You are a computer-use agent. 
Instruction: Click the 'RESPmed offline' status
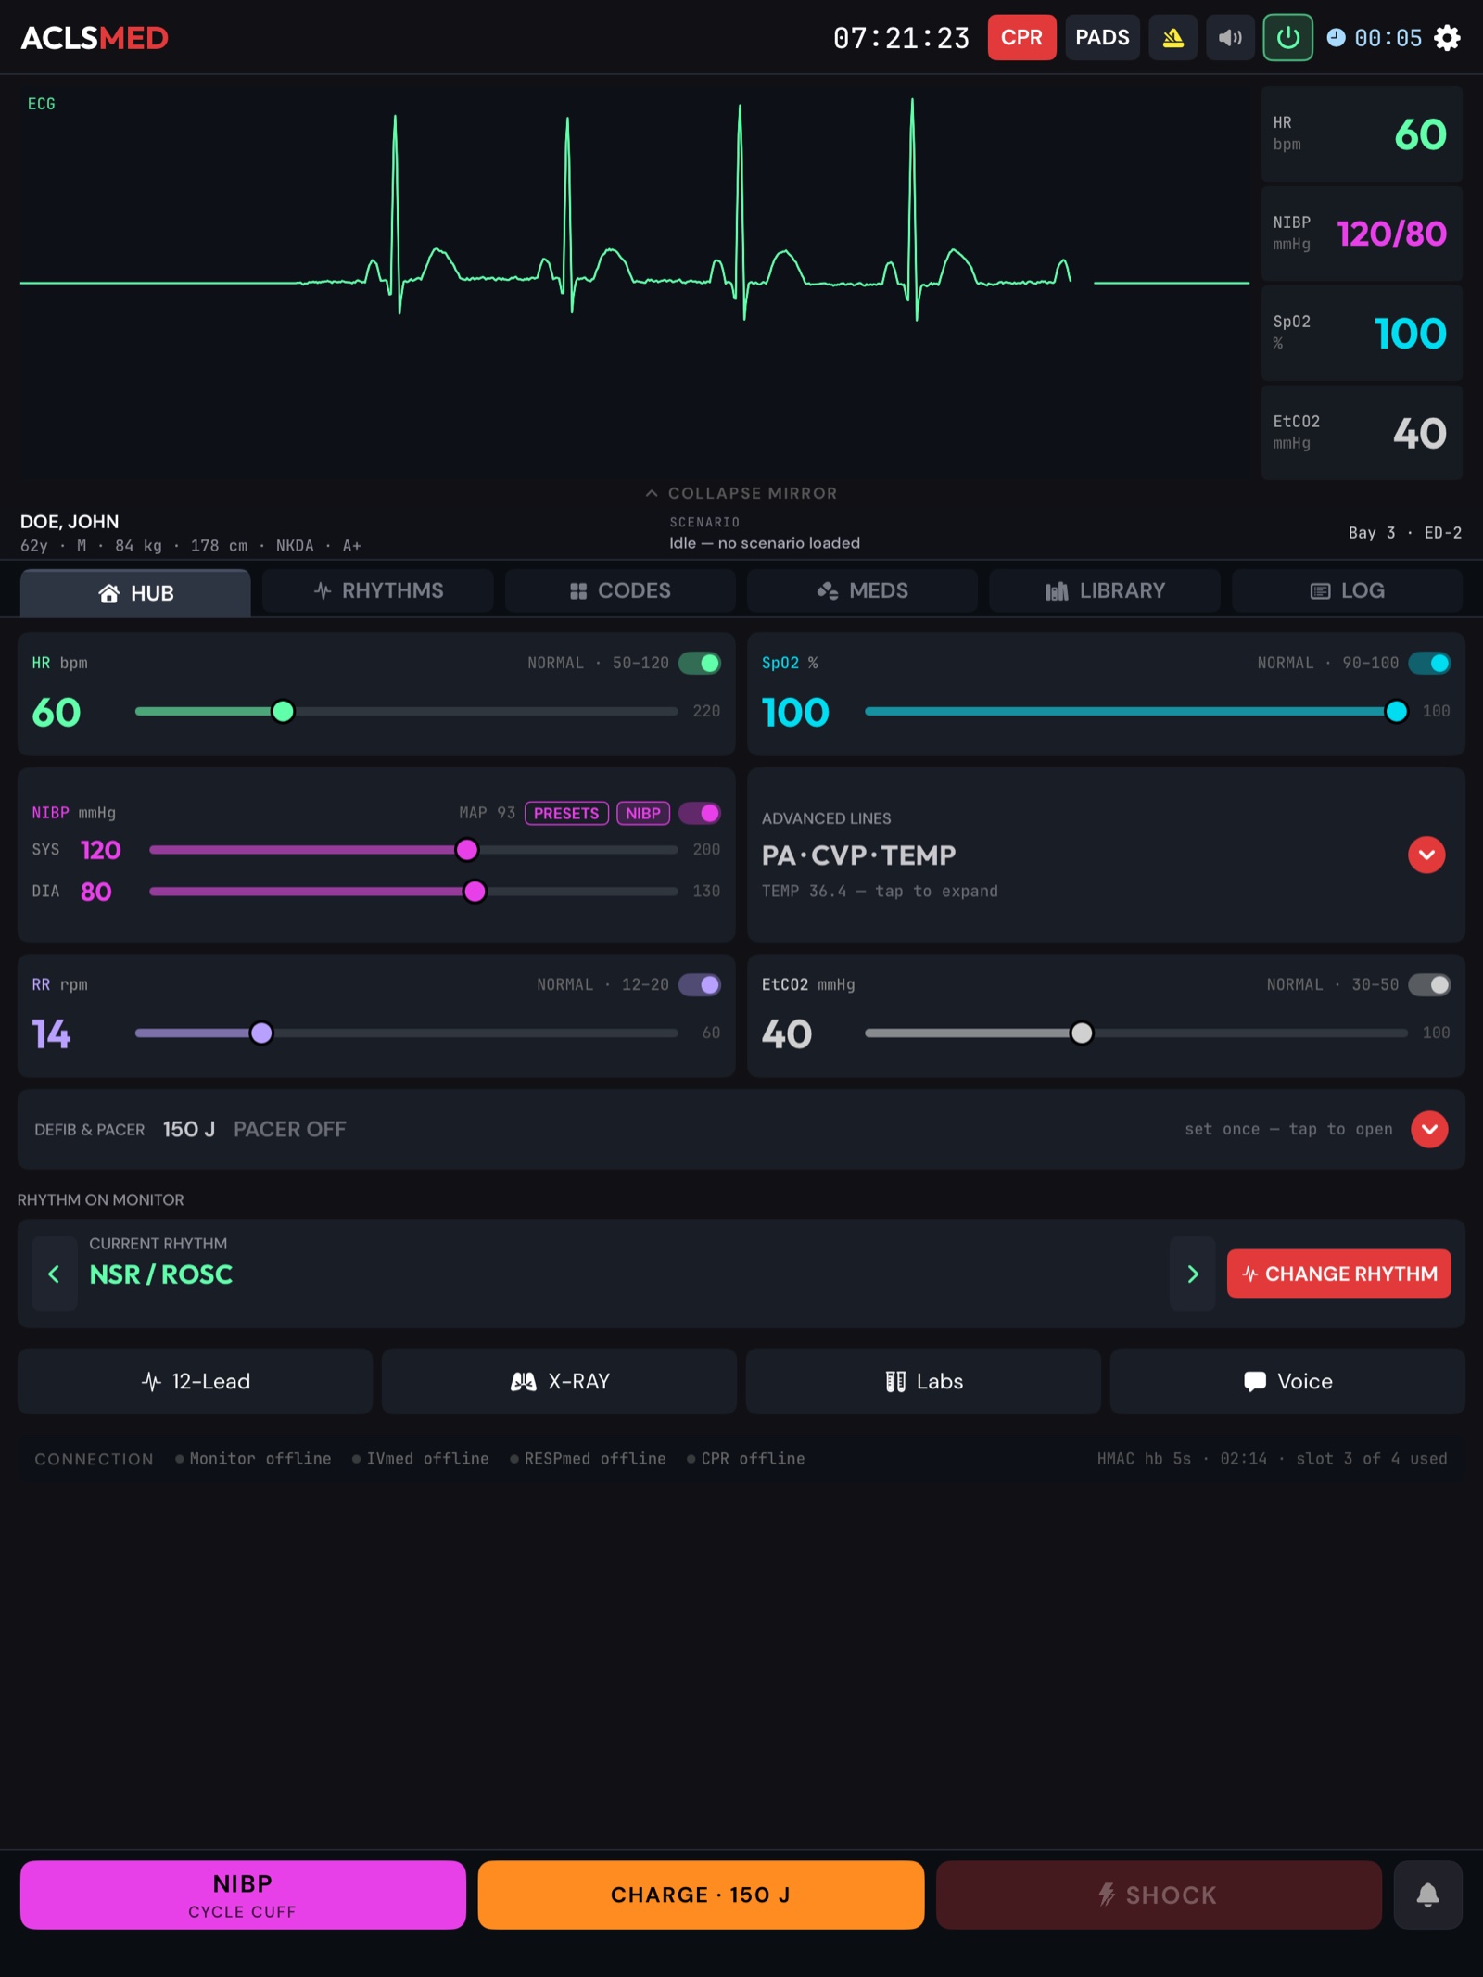[x=588, y=1458]
